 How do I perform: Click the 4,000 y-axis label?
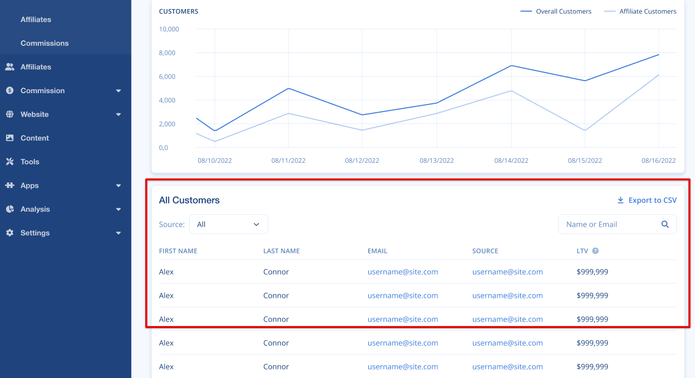coord(167,100)
